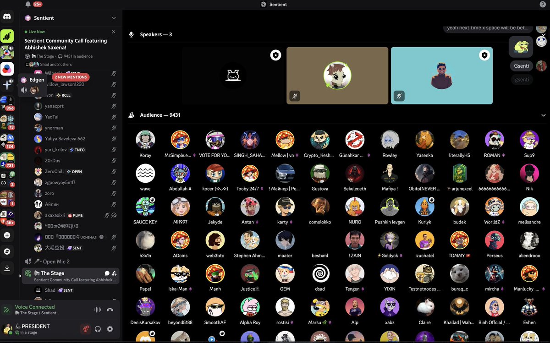Open noise suppression waveform icon
This screenshot has height=343, width=550.
pyautogui.click(x=98, y=310)
